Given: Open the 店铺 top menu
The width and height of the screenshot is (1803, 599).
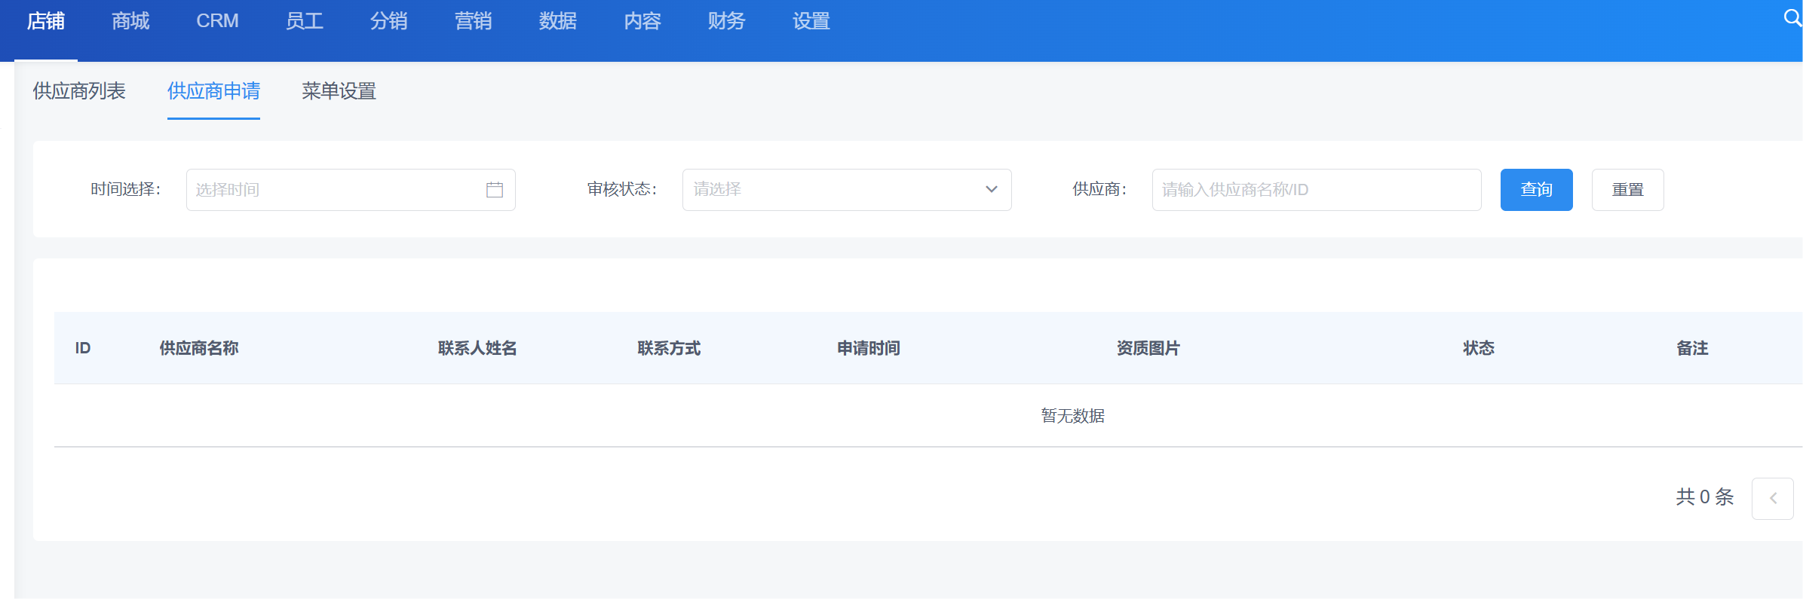Looking at the screenshot, I should point(46,21).
